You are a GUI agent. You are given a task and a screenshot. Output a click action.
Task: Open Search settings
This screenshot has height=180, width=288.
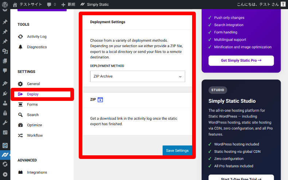(33, 115)
